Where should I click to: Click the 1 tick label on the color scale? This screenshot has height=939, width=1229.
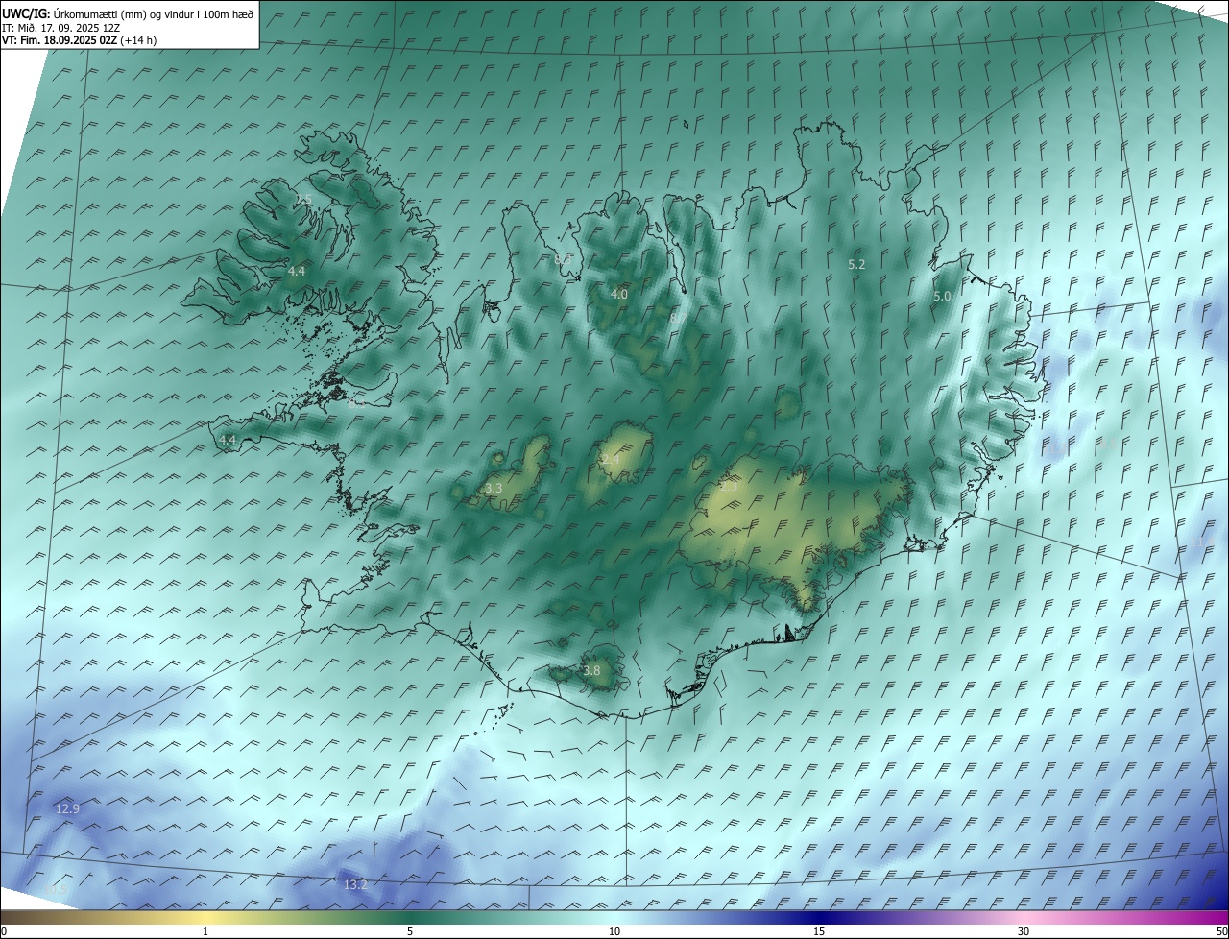[x=205, y=931]
